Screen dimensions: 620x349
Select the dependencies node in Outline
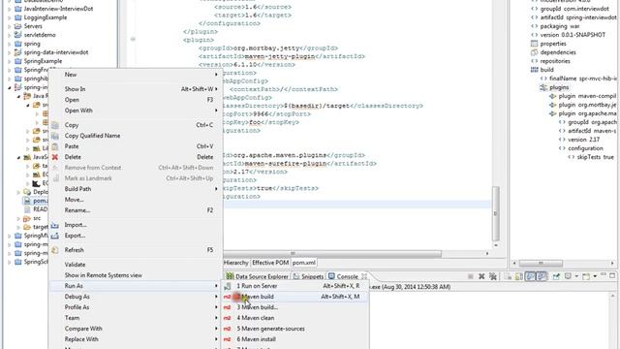558,52
